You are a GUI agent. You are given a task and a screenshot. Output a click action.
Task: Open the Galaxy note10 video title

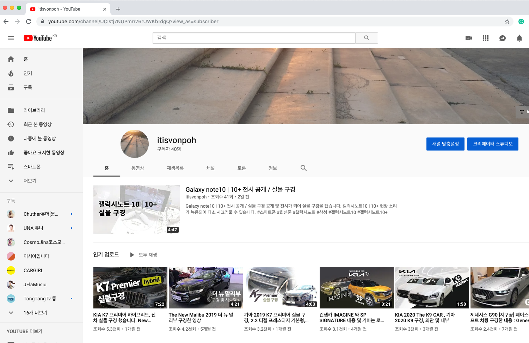tap(240, 190)
